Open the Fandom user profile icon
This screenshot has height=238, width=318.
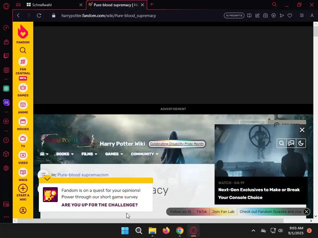[23, 210]
